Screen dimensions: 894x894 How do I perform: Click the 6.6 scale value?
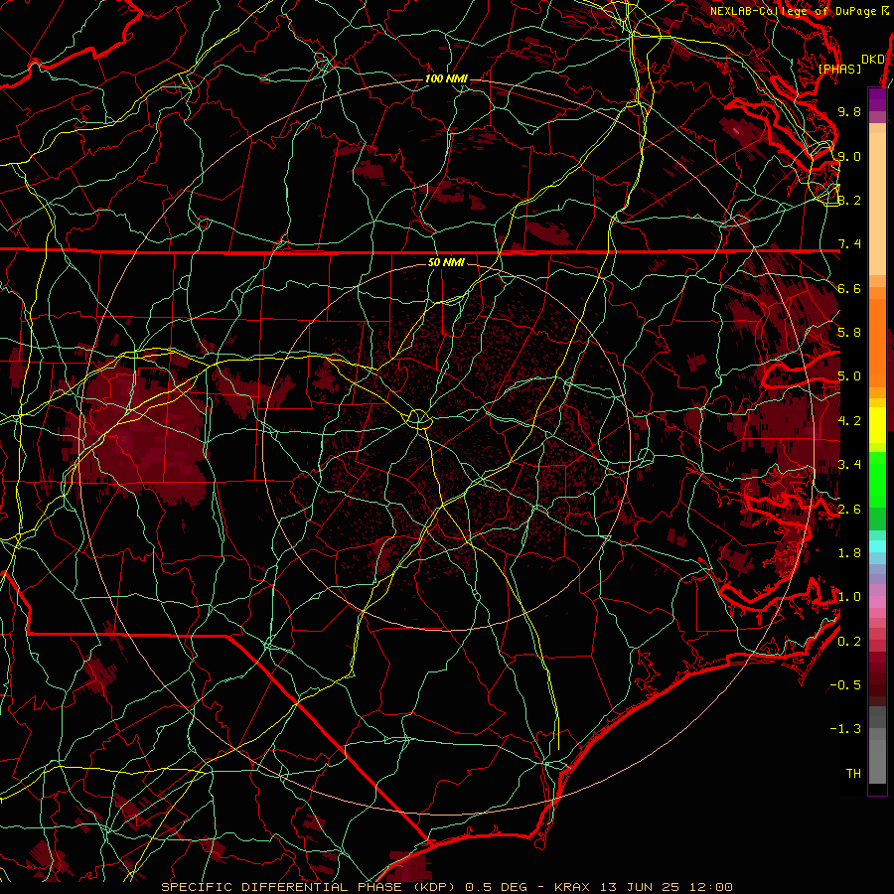pyautogui.click(x=849, y=288)
